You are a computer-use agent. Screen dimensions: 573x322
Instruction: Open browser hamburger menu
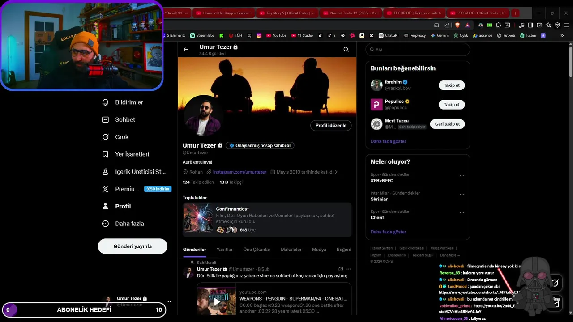tap(566, 25)
